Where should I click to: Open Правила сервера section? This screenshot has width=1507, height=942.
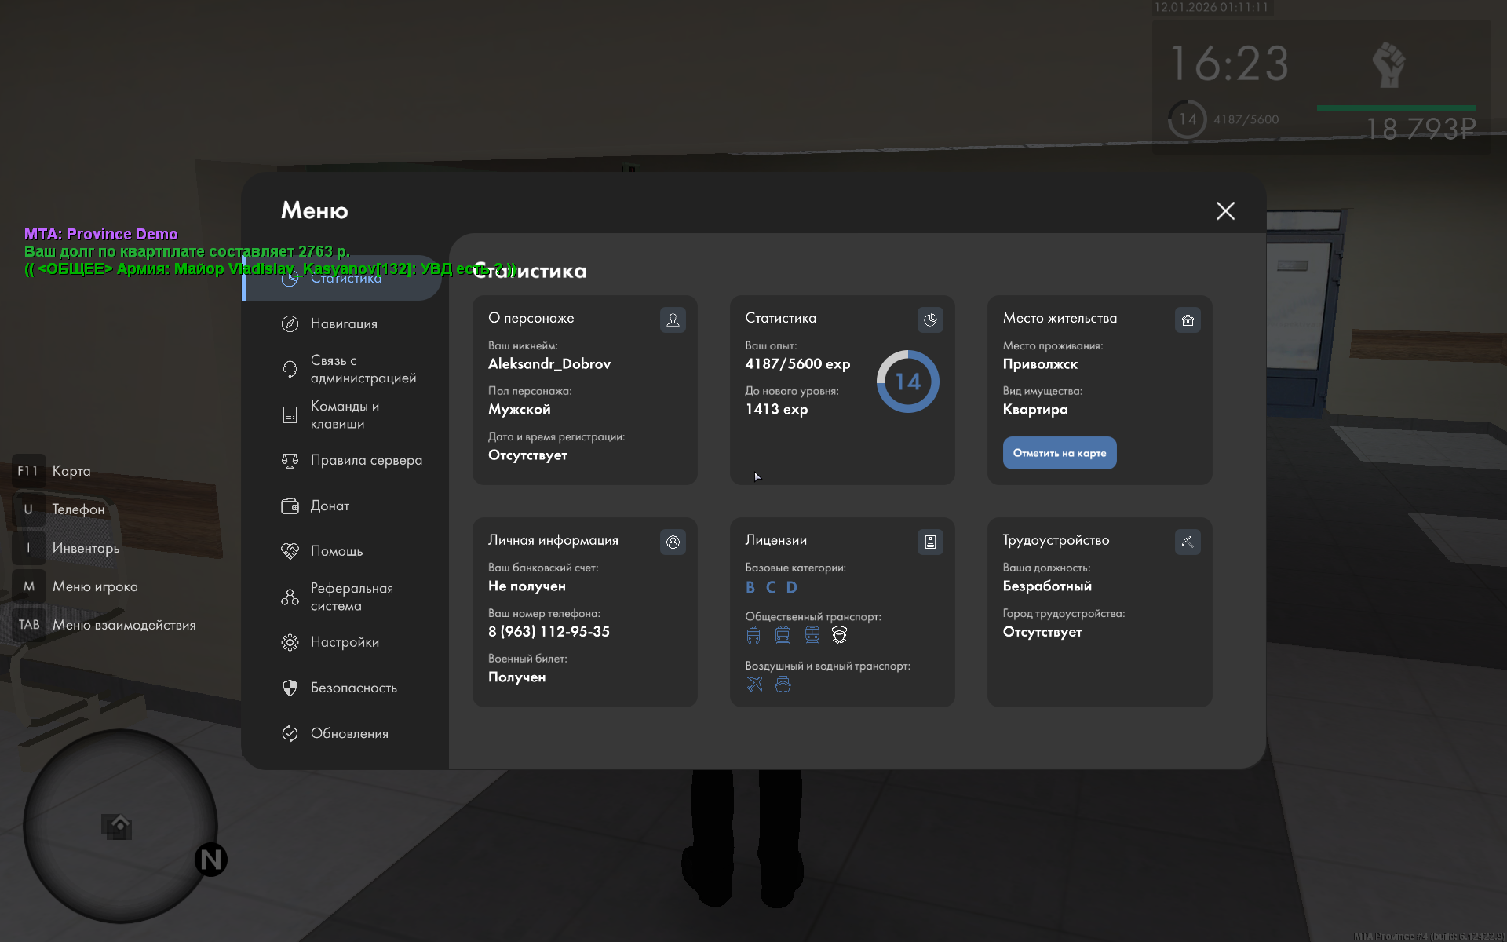click(365, 460)
